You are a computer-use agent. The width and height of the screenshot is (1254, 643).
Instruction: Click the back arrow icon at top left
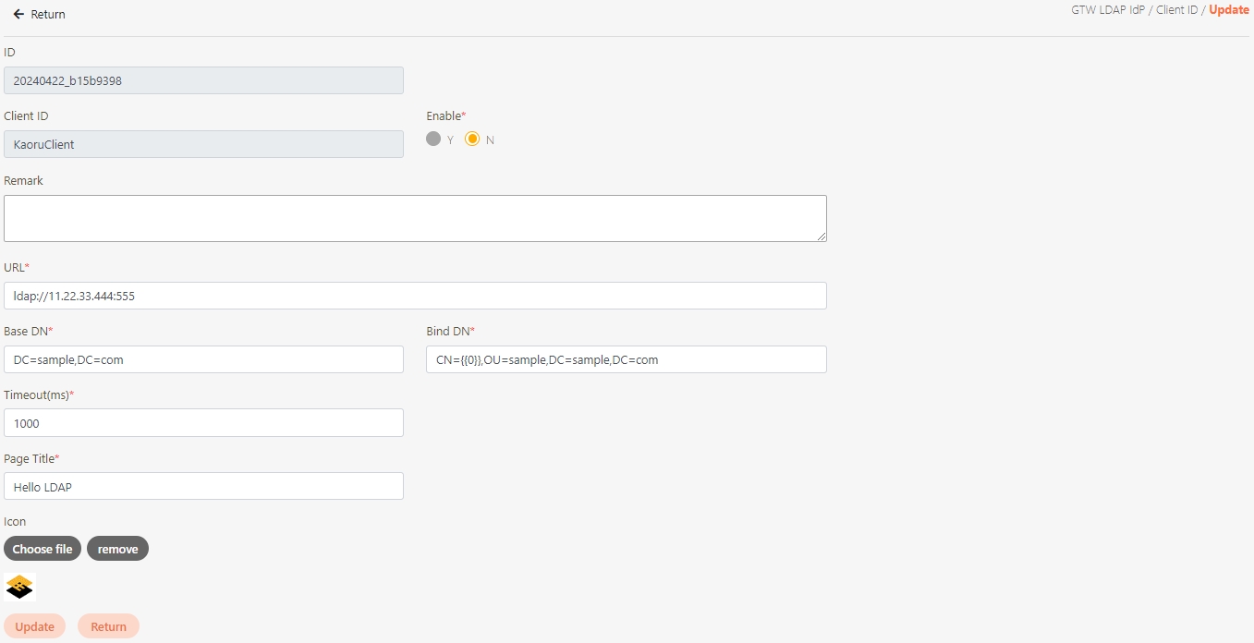18,15
